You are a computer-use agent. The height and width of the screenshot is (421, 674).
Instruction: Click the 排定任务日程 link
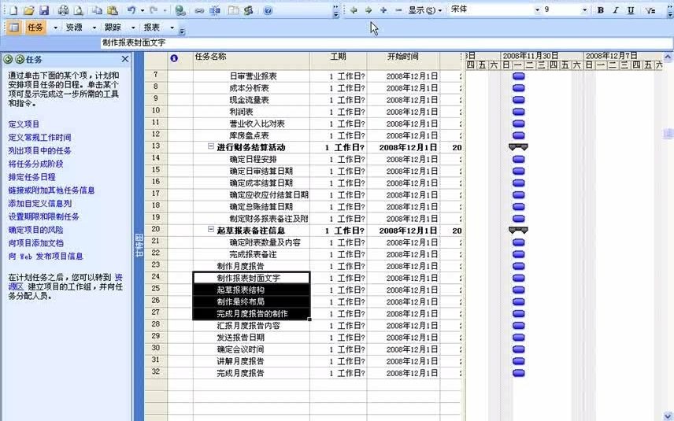click(x=31, y=177)
